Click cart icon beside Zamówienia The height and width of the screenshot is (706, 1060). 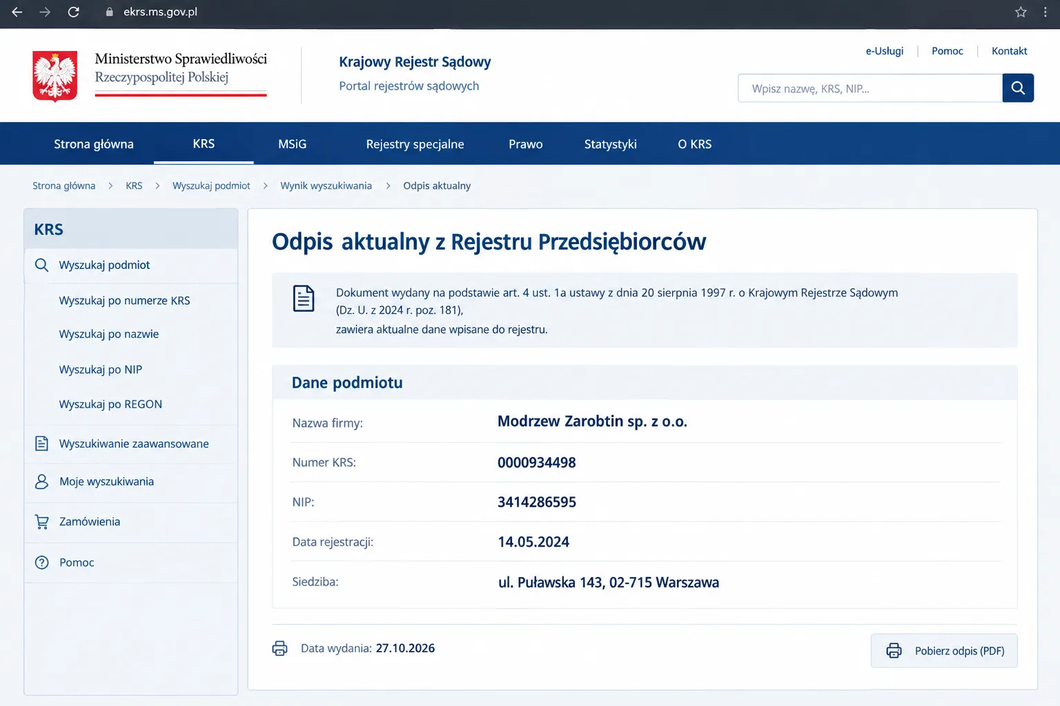point(41,522)
